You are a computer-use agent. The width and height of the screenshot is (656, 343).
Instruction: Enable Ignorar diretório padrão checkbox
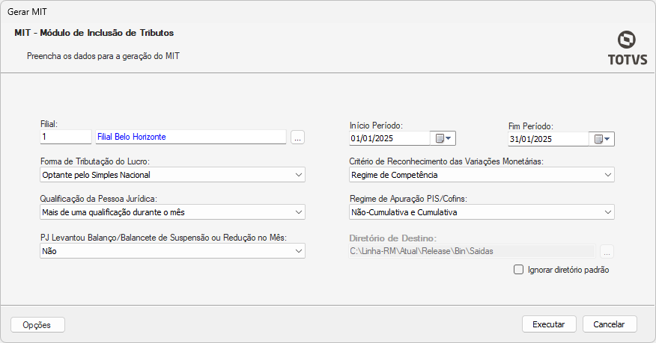click(518, 270)
